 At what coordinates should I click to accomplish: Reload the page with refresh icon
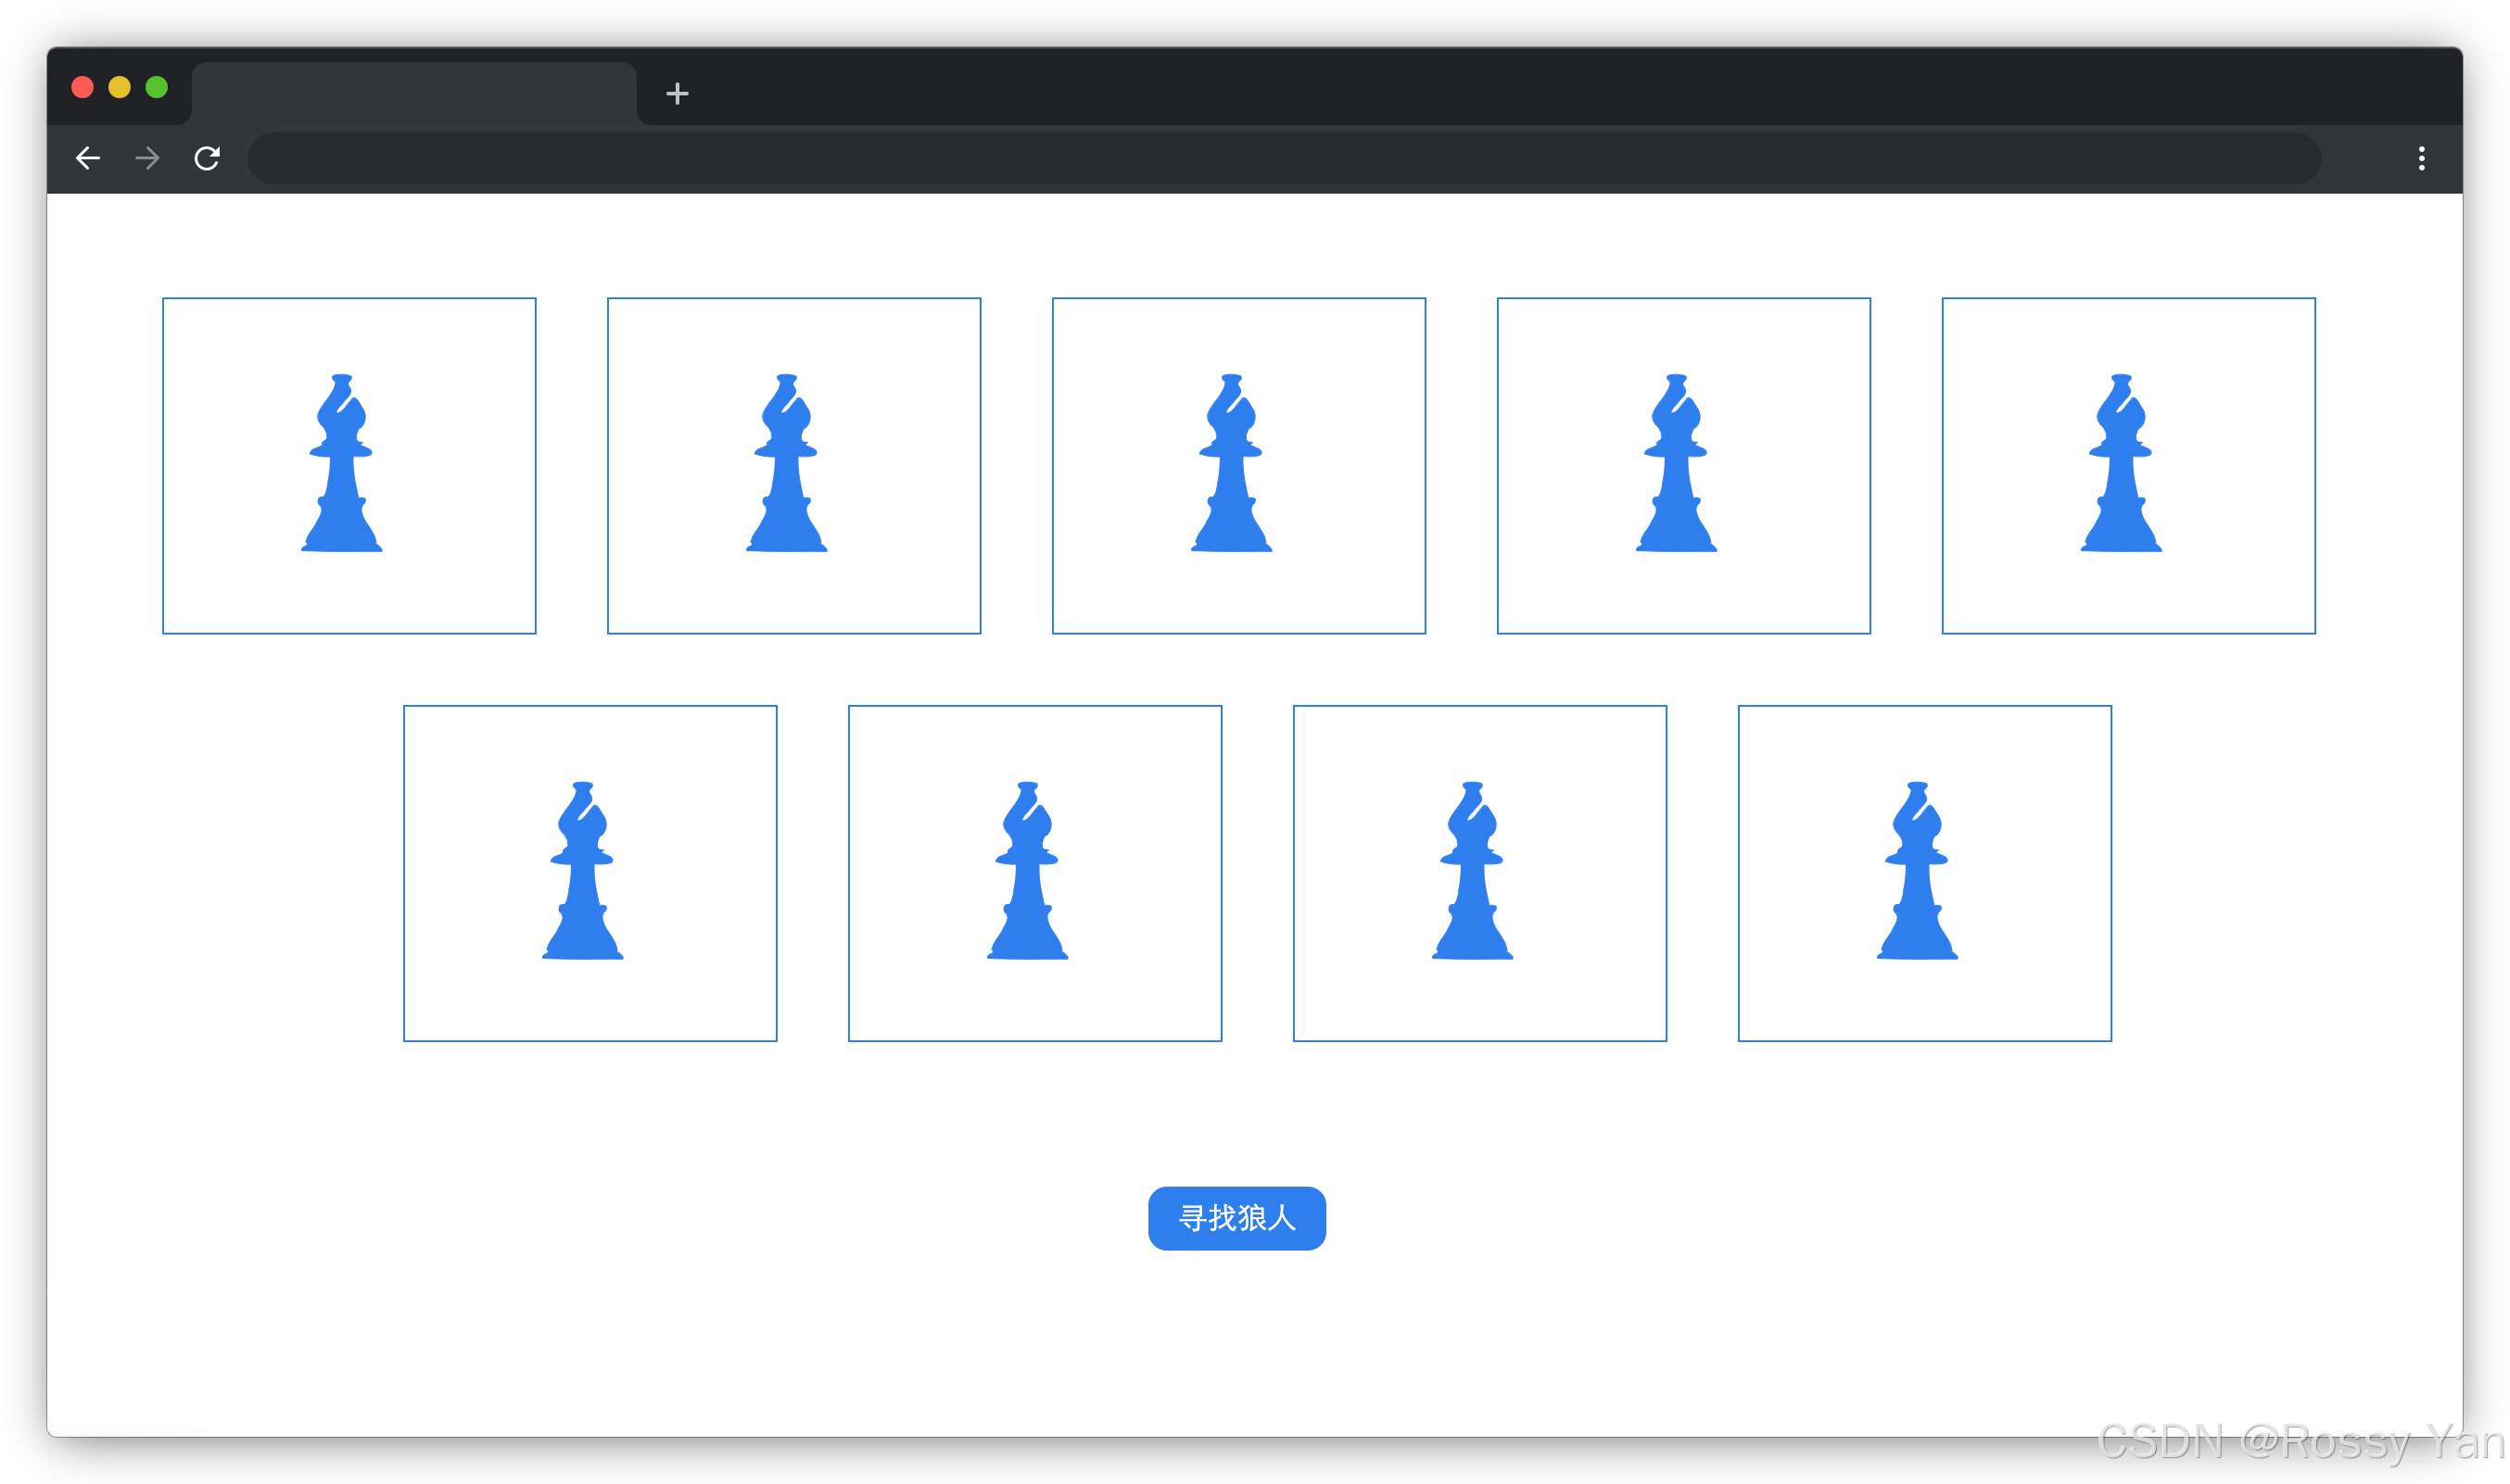207,158
